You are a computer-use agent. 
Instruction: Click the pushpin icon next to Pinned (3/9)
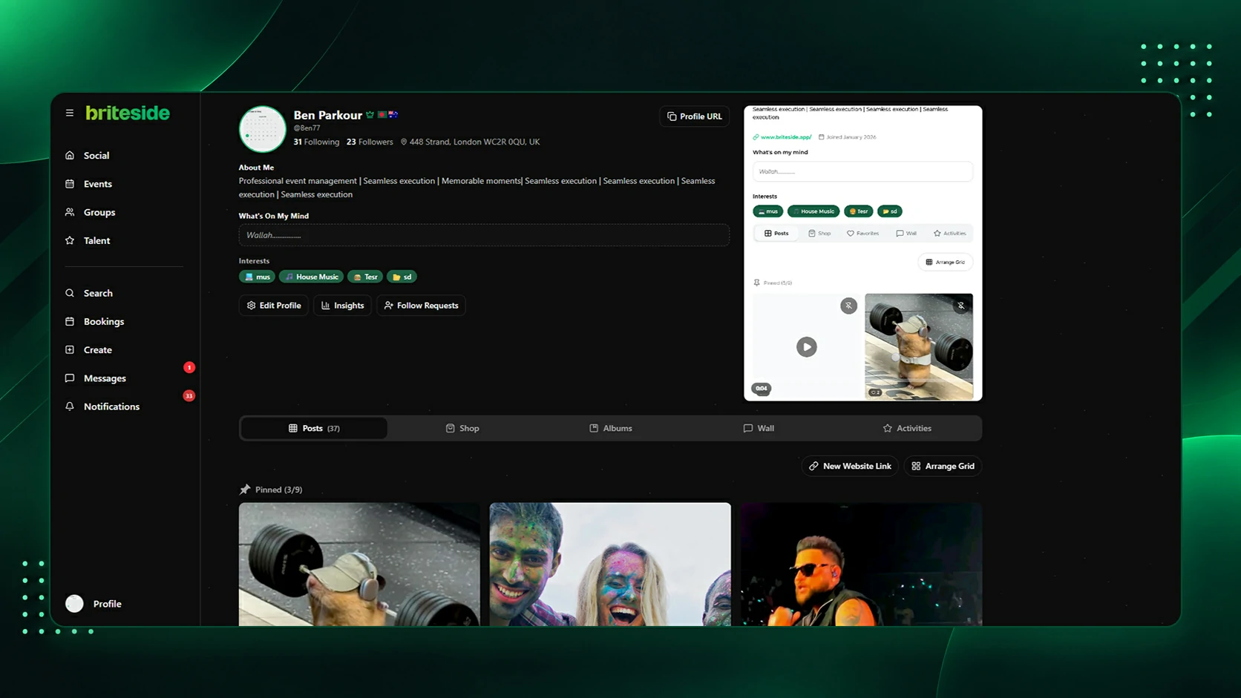(245, 490)
